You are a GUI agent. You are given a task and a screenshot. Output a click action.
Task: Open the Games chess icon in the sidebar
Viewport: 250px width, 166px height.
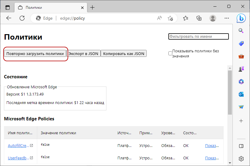(x=241, y=69)
